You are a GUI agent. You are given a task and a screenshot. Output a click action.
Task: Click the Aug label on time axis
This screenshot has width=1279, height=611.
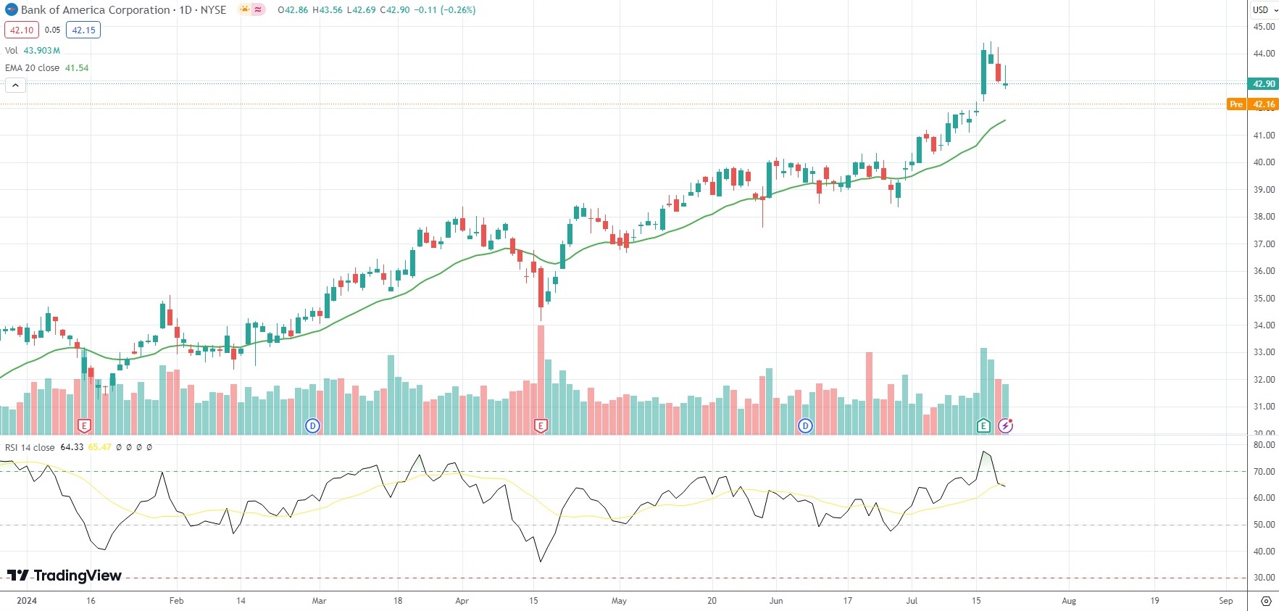pos(1069,601)
